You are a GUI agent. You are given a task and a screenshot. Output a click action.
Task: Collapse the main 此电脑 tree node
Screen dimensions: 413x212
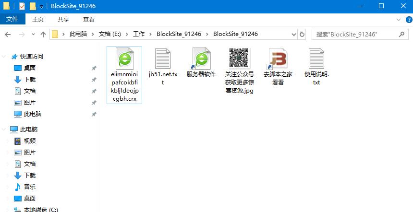coord(4,129)
